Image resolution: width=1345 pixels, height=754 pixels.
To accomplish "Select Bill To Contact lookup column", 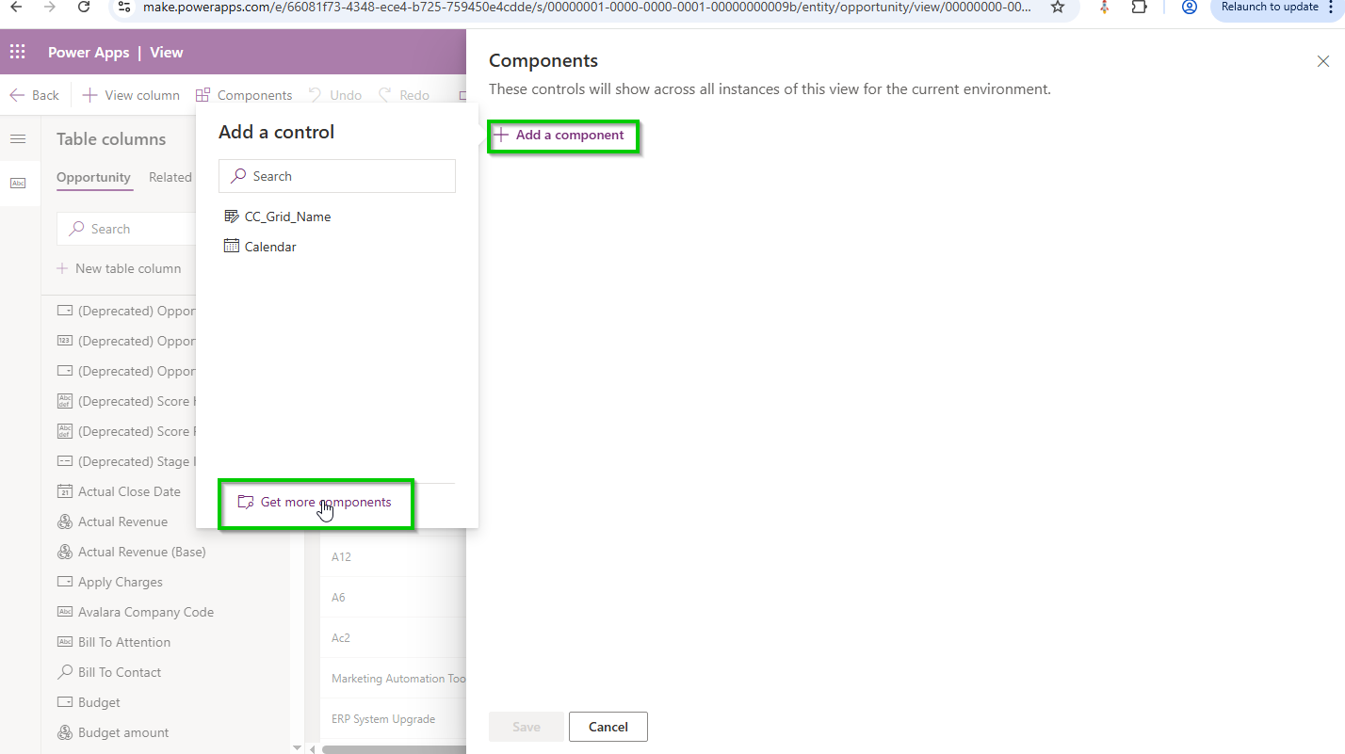I will (x=120, y=672).
